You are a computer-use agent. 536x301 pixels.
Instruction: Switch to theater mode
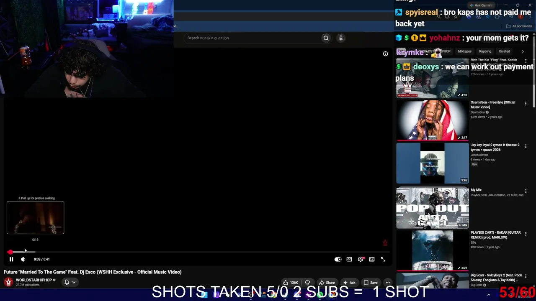[372, 259]
